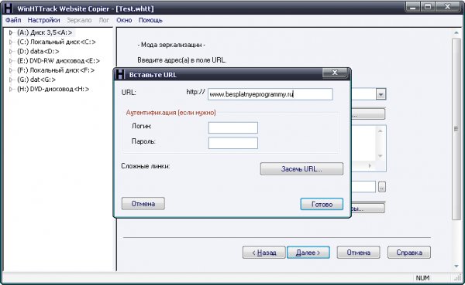Click the Засечь URL... button
465x285 pixels.
(301, 169)
